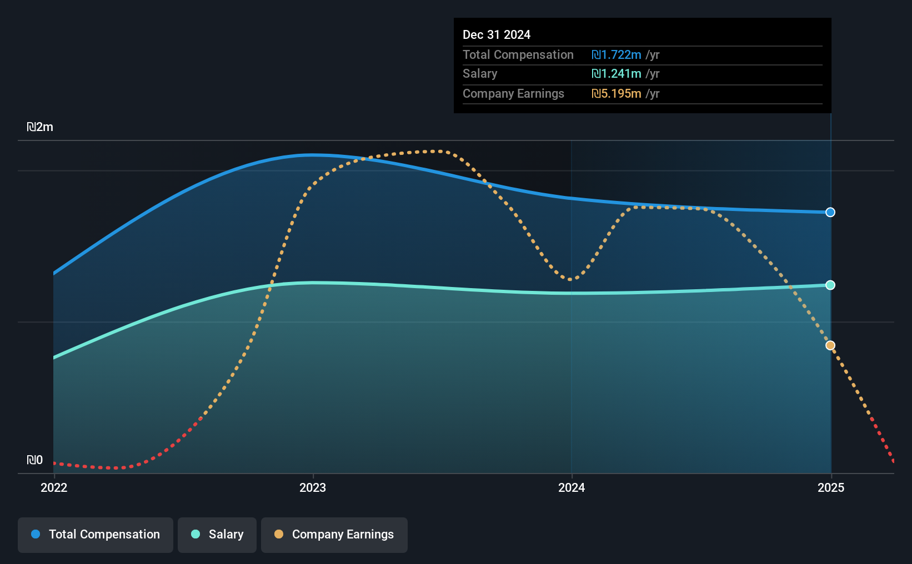The width and height of the screenshot is (912, 564).
Task: Click the Salary row label in tooltip
Action: pyautogui.click(x=480, y=73)
